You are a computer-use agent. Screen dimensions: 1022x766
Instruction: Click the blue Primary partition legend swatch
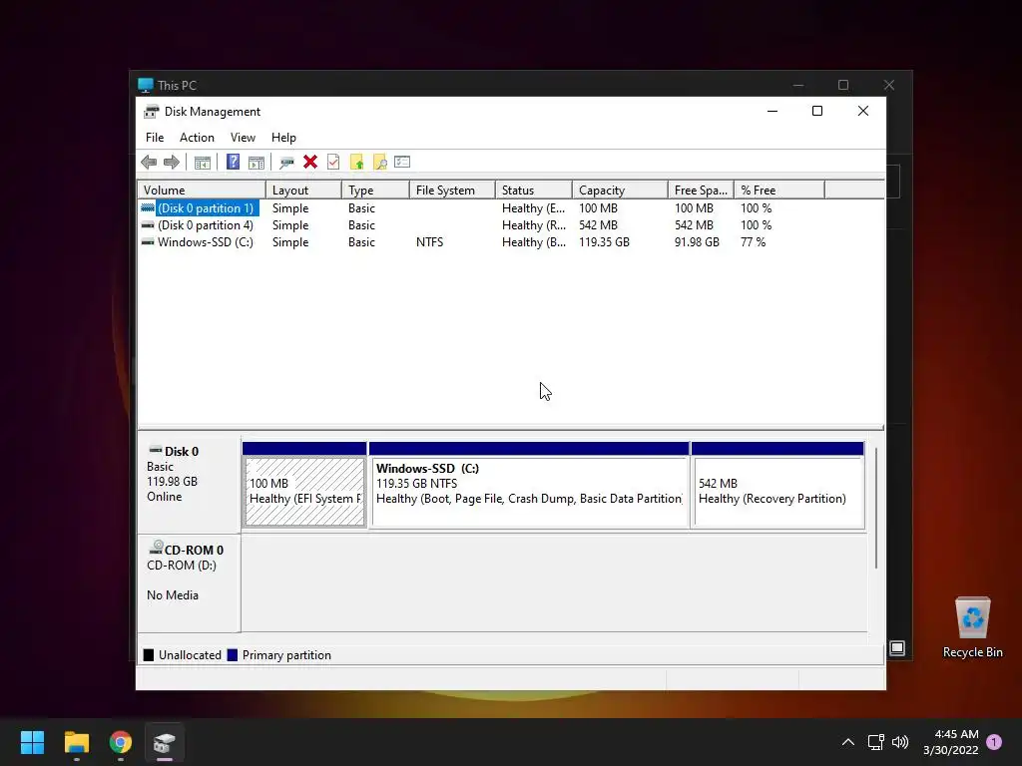(232, 655)
